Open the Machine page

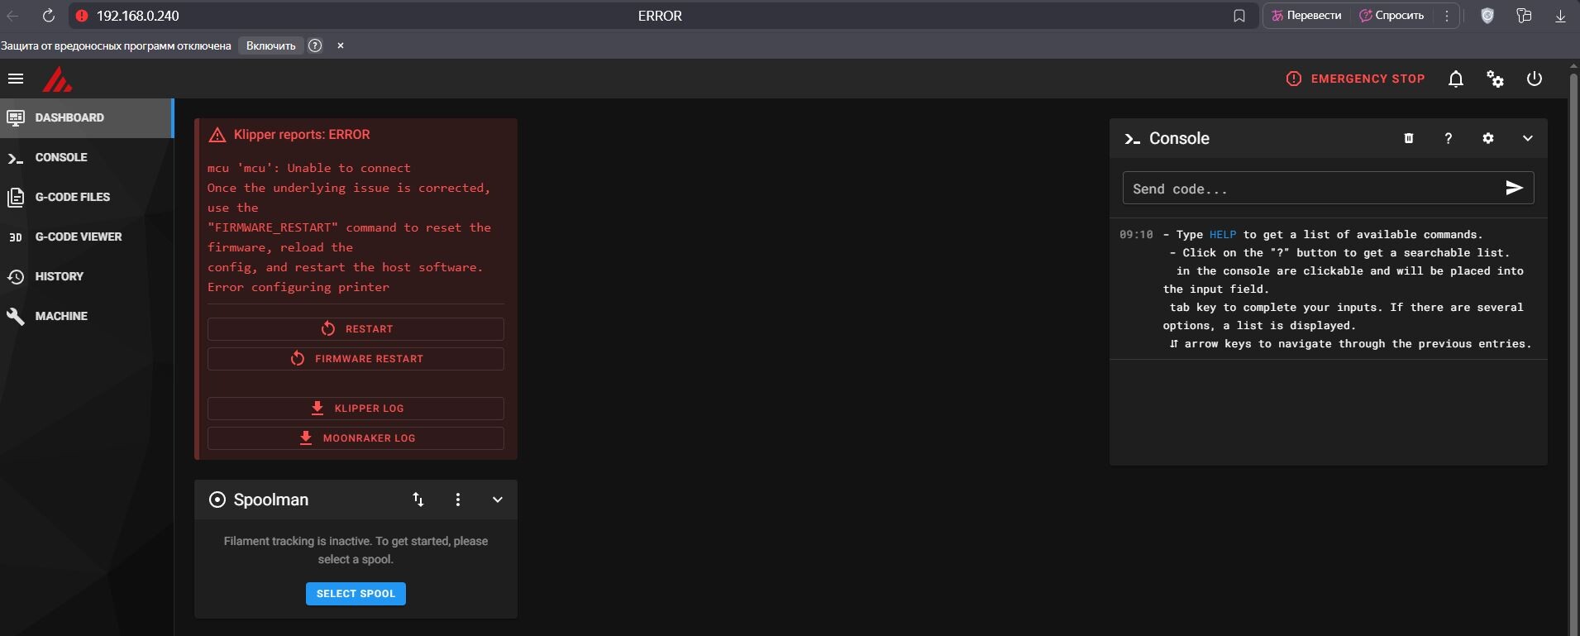(87, 316)
